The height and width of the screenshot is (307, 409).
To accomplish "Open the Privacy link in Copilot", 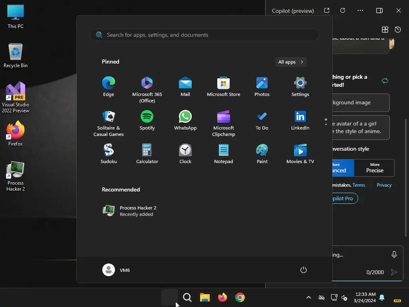I will pos(384,185).
